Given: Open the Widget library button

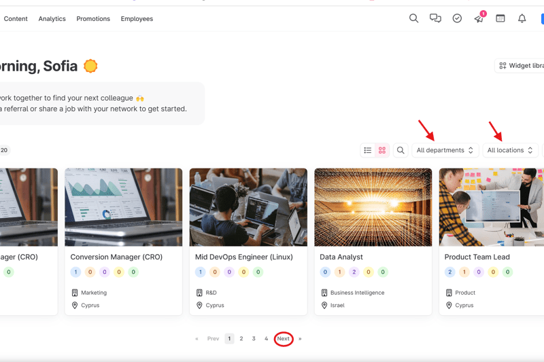Looking at the screenshot, I should pos(520,65).
